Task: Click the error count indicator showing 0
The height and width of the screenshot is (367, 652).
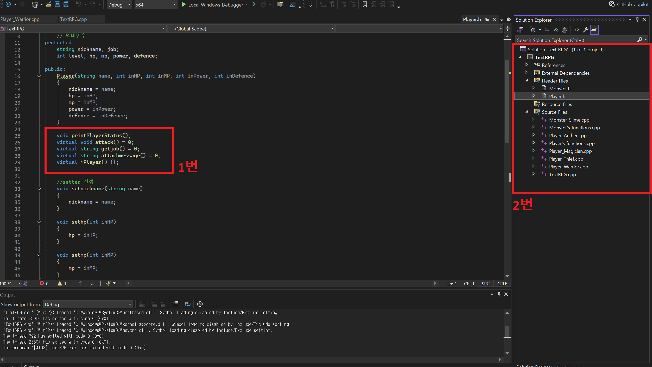Action: coord(44,284)
